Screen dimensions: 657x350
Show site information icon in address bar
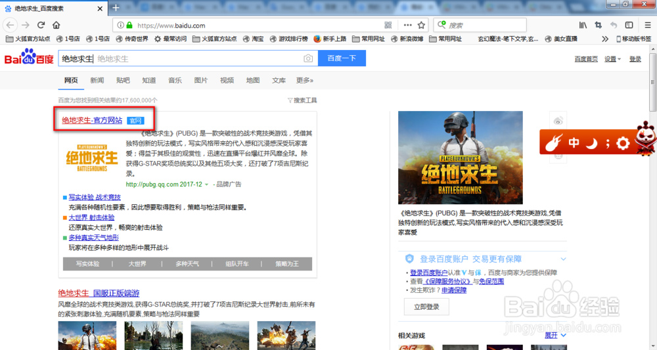pyautogui.click(x=121, y=25)
